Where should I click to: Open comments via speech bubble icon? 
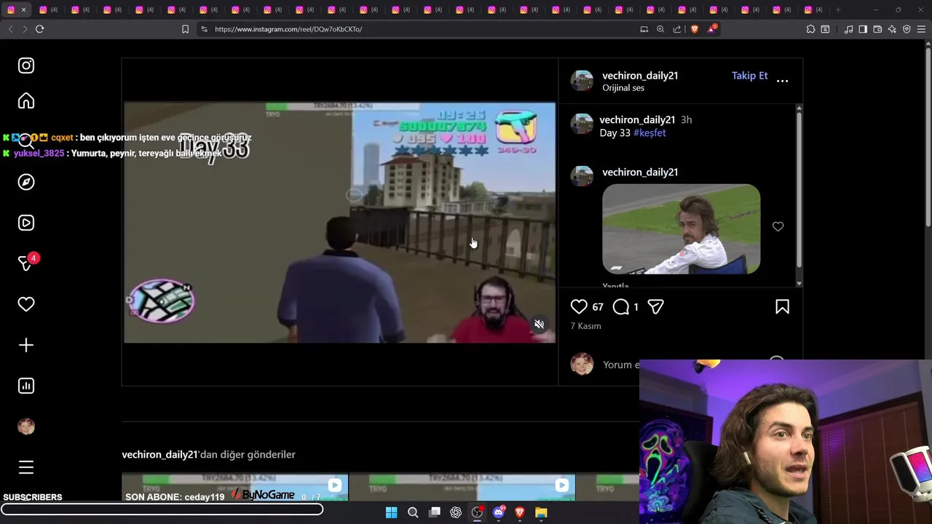620,307
